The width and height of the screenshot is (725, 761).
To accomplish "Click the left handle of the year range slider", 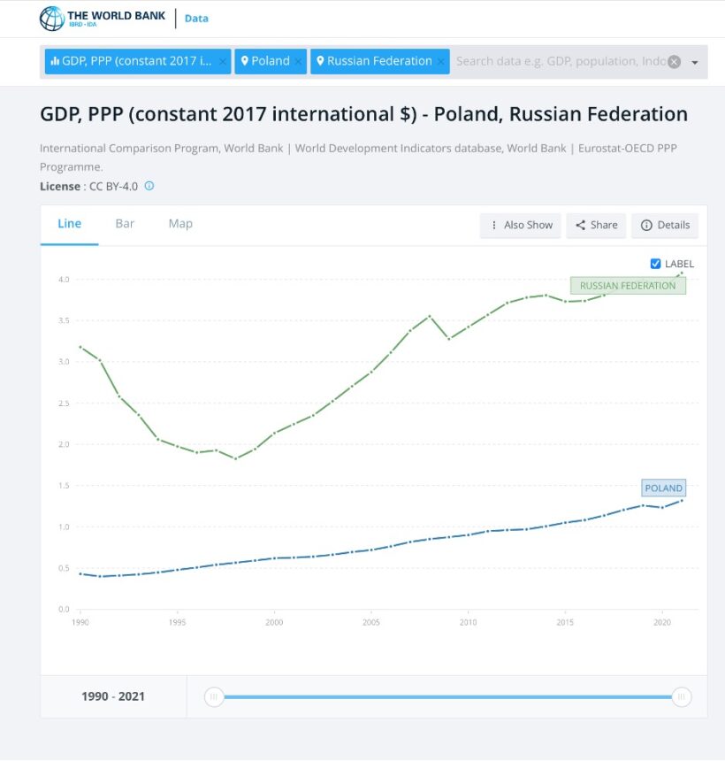I will (214, 696).
